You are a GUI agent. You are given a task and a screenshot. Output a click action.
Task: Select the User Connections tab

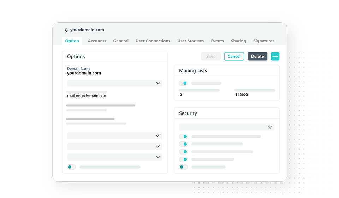pos(153,41)
